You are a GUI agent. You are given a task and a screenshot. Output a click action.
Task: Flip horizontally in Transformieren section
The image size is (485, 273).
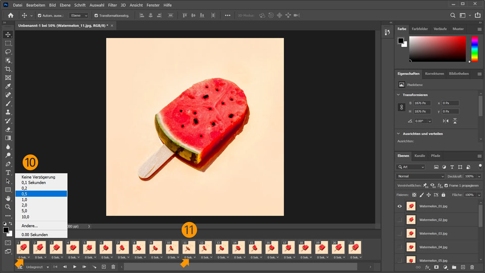click(x=446, y=121)
